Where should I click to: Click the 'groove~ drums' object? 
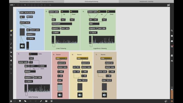[x=25, y=23]
